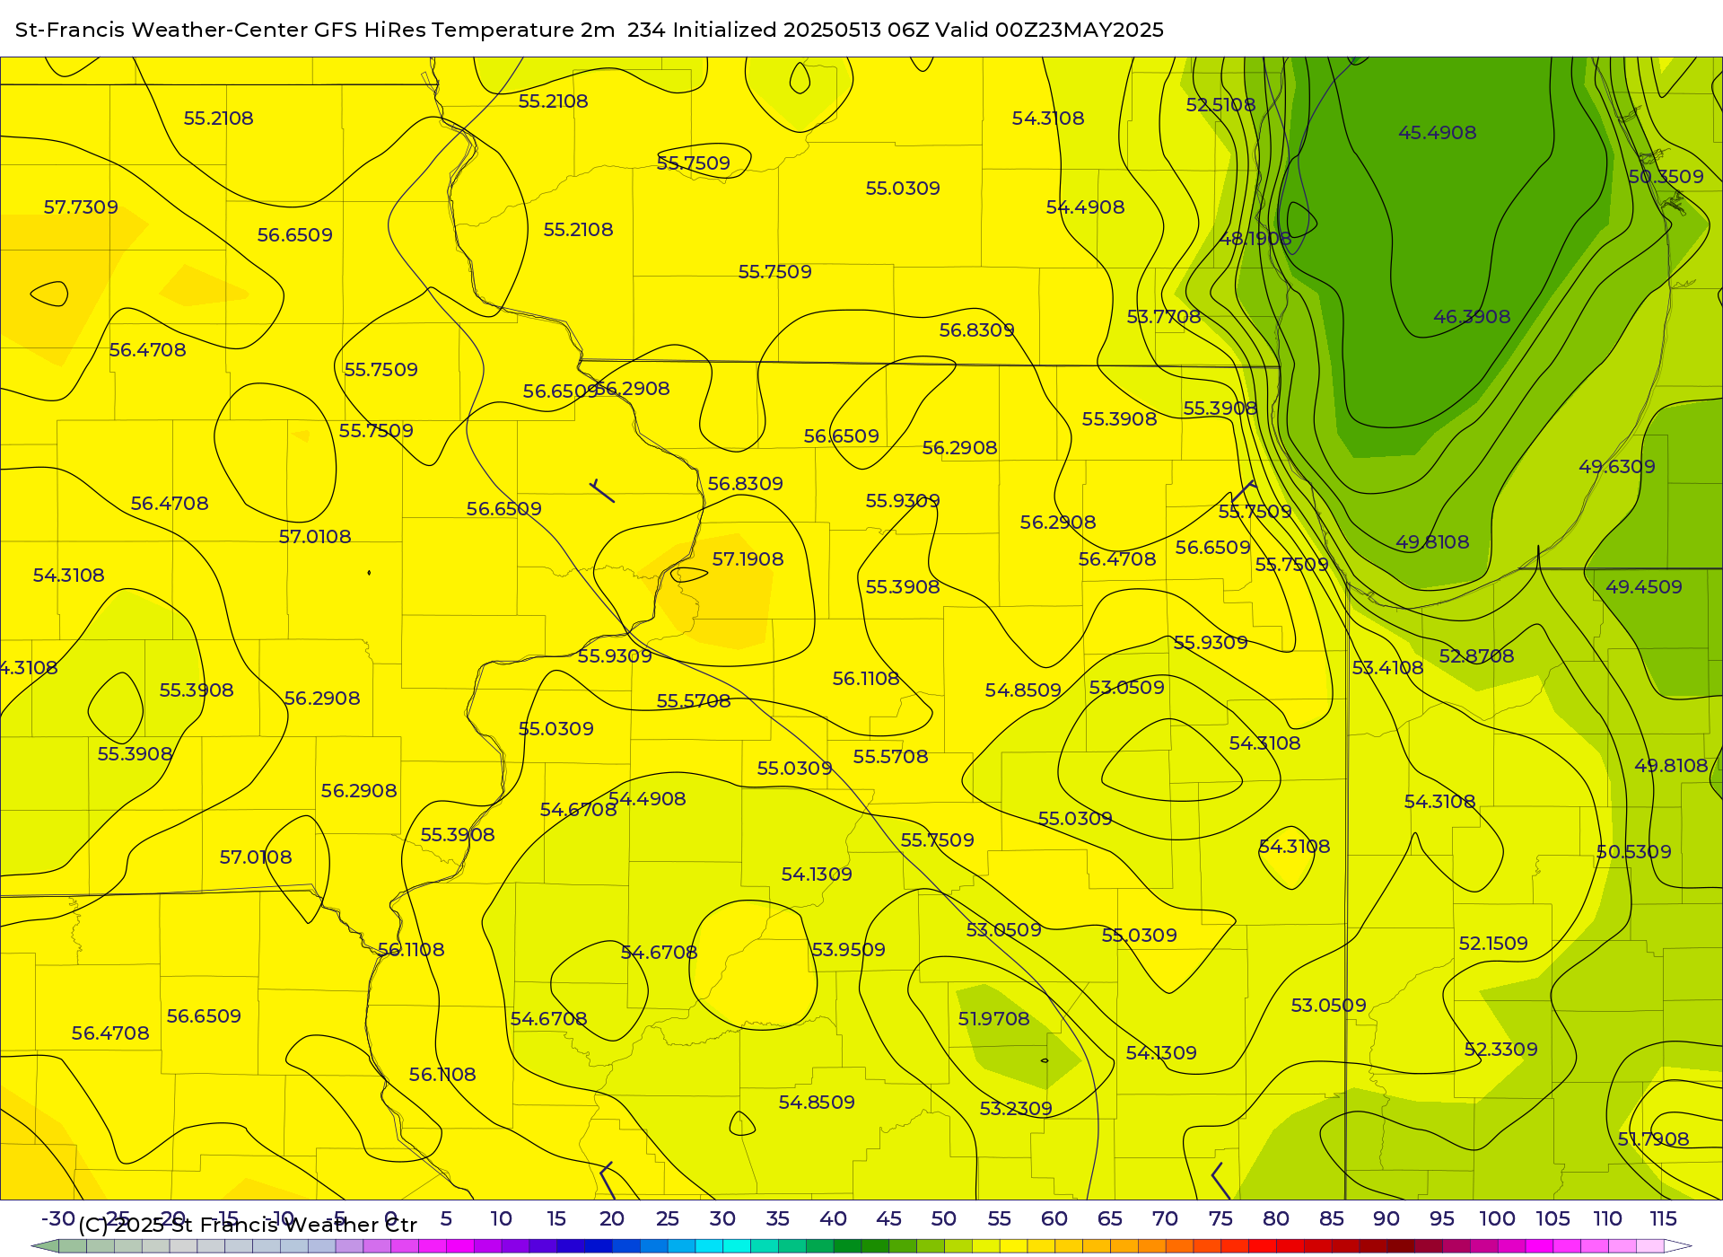Click the legend label 60
1723x1257 pixels.
[x=1054, y=1219]
